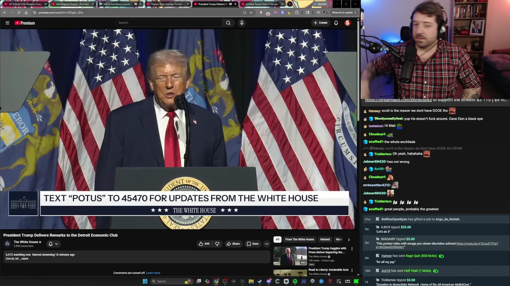Open more actions ellipsis under video
510x286 pixels.
pos(267,244)
